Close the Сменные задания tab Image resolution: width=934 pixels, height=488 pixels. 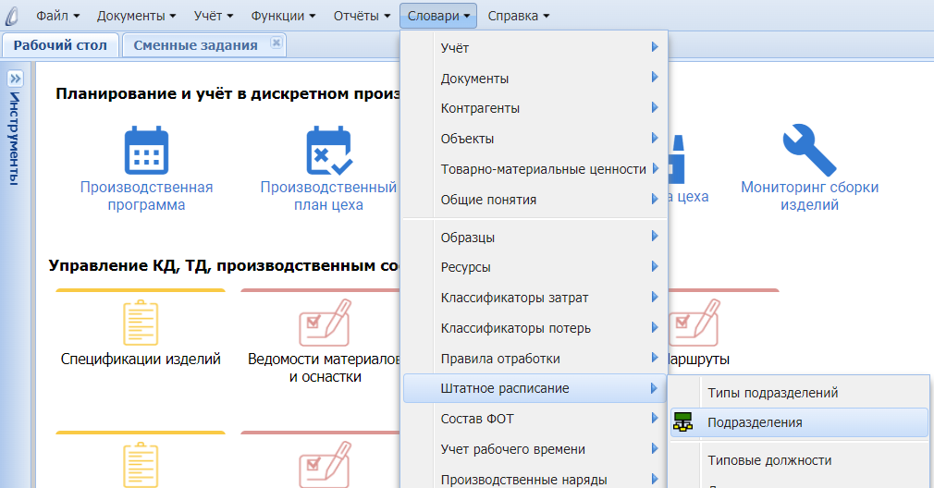coord(276,43)
